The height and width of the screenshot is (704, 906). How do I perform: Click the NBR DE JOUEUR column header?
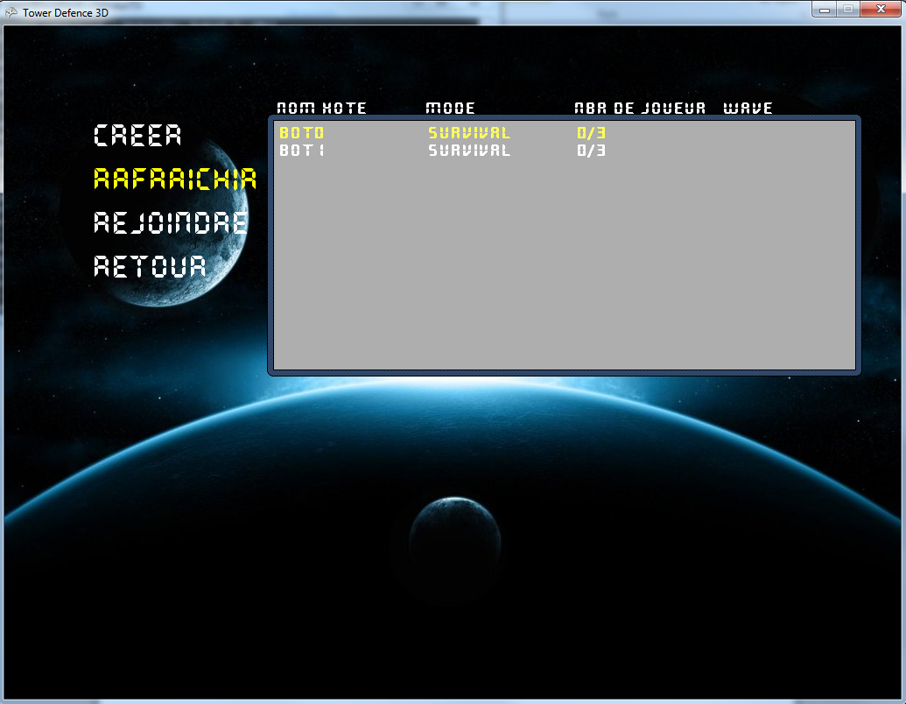pyautogui.click(x=639, y=109)
